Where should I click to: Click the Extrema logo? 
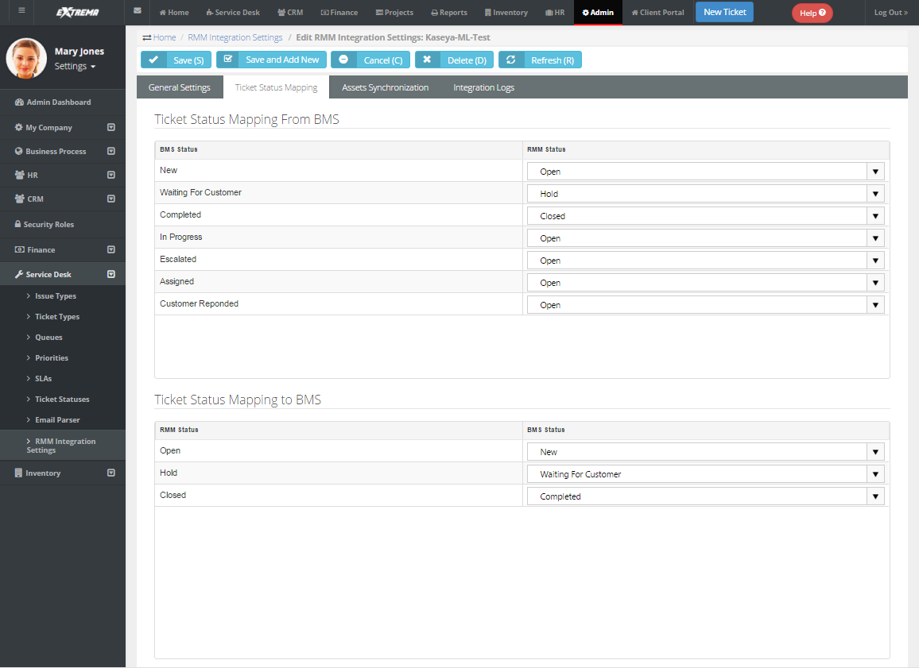(77, 12)
